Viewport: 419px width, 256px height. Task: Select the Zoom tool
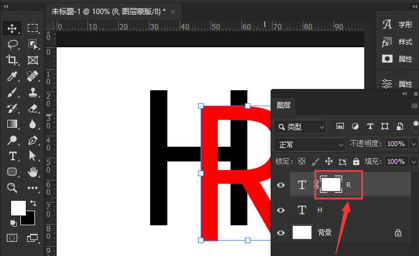click(x=12, y=188)
